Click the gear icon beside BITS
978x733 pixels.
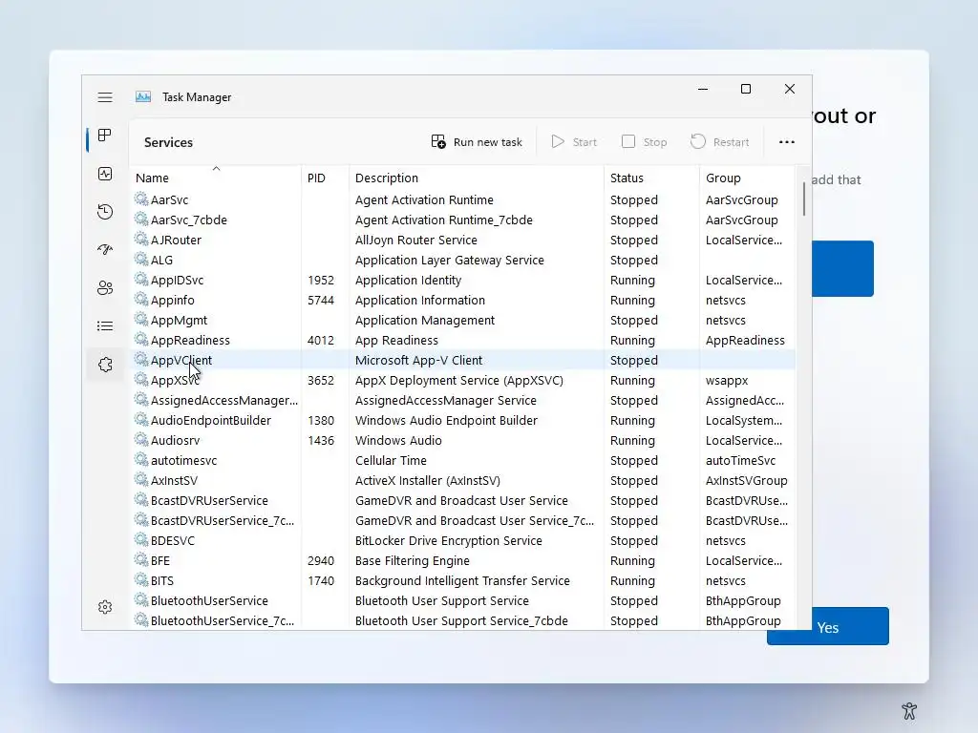(141, 580)
